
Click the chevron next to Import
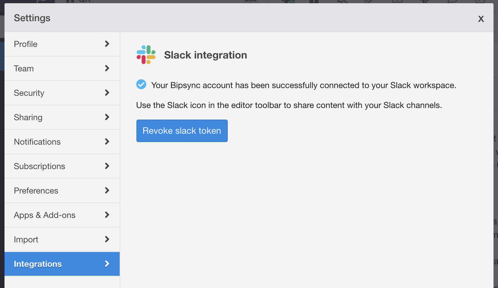tap(107, 239)
